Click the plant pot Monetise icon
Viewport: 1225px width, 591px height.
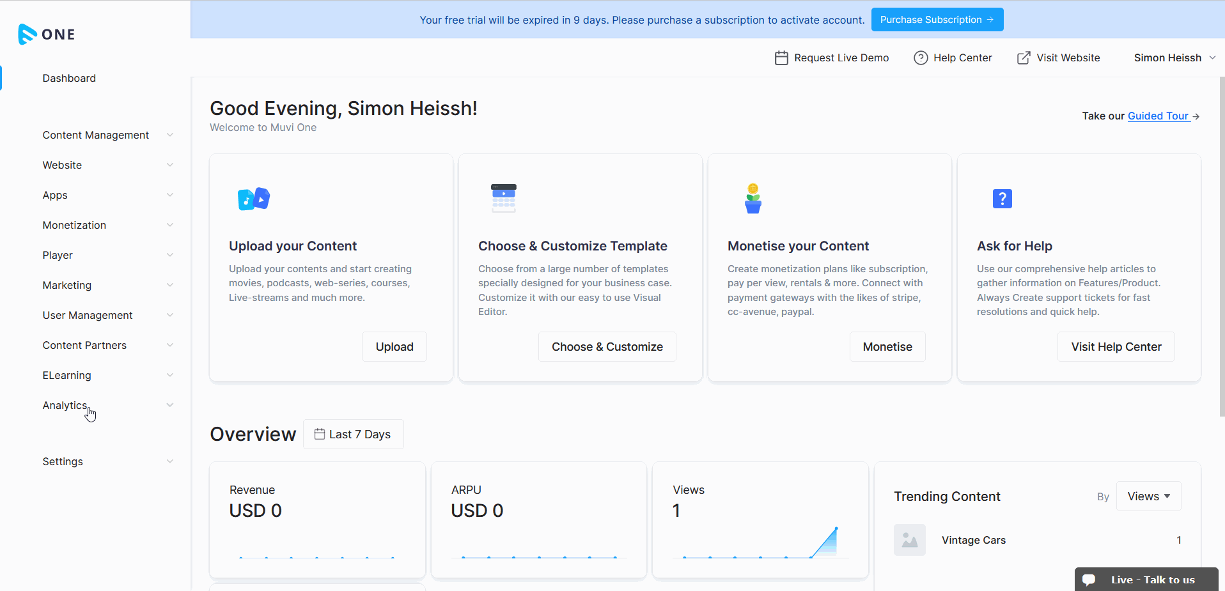point(753,198)
